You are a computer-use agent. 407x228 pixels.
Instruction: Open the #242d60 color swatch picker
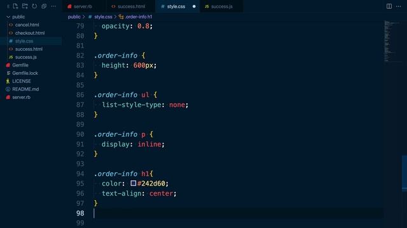tap(134, 183)
